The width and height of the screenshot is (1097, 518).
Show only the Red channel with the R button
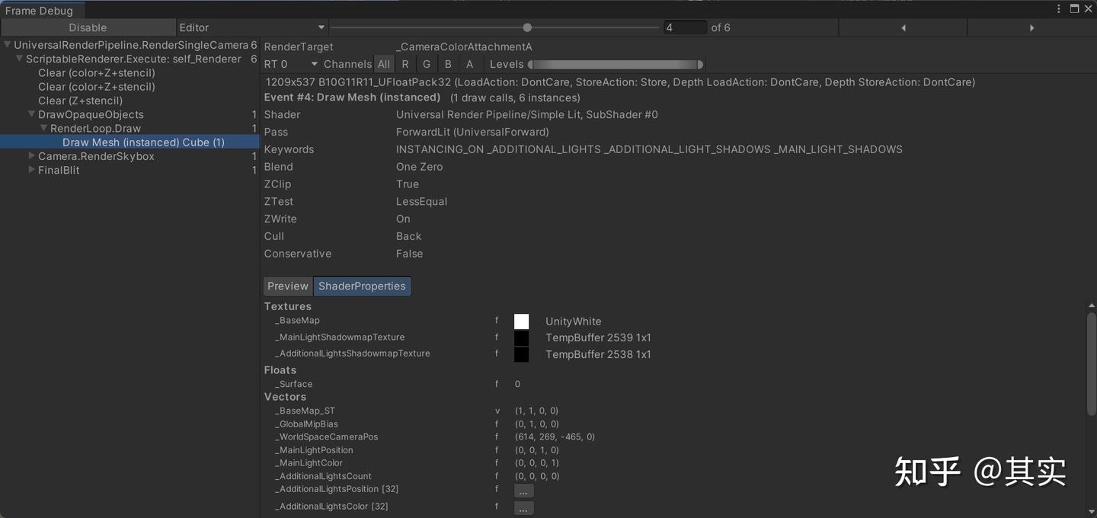(x=405, y=64)
